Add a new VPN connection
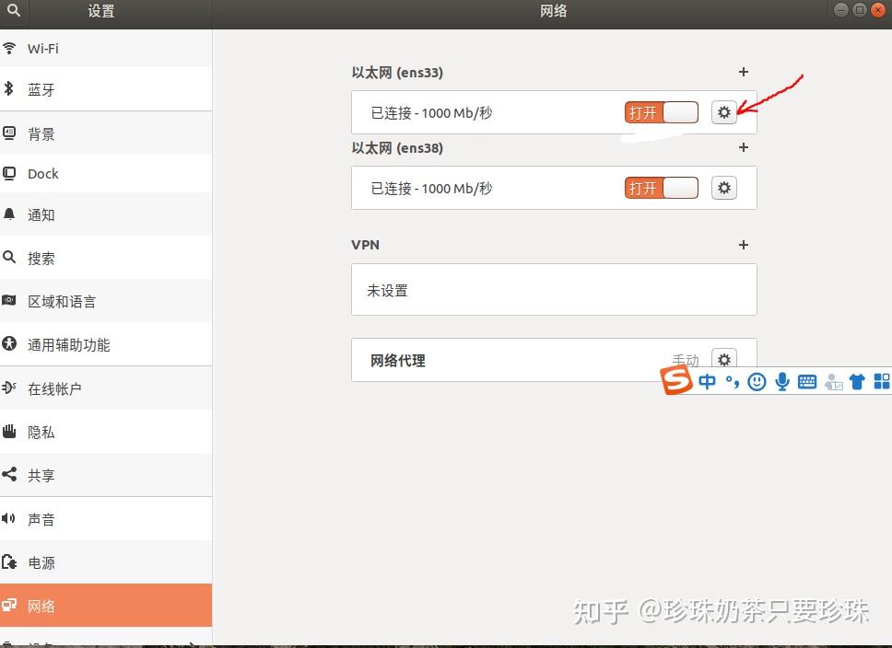The image size is (892, 648). [743, 245]
